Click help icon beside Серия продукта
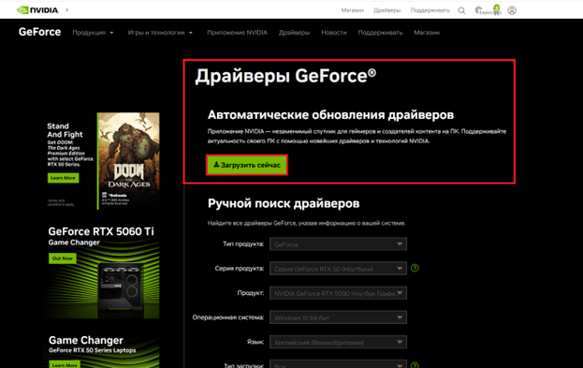The image size is (583, 368). 415,268
